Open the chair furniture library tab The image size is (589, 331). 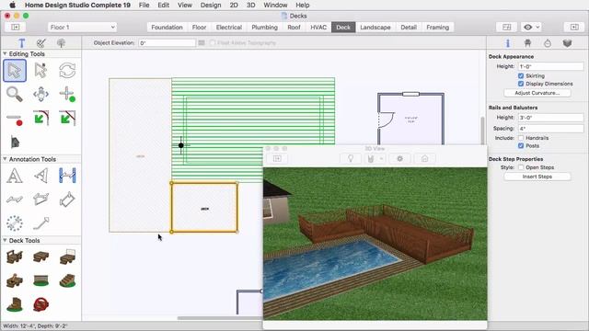pyautogui.click(x=527, y=43)
